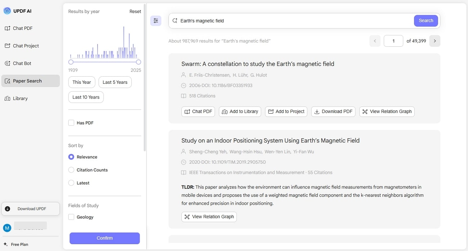Select the 2025 end year slider handle
Image resolution: width=468 pixels, height=251 pixels.
[x=139, y=62]
